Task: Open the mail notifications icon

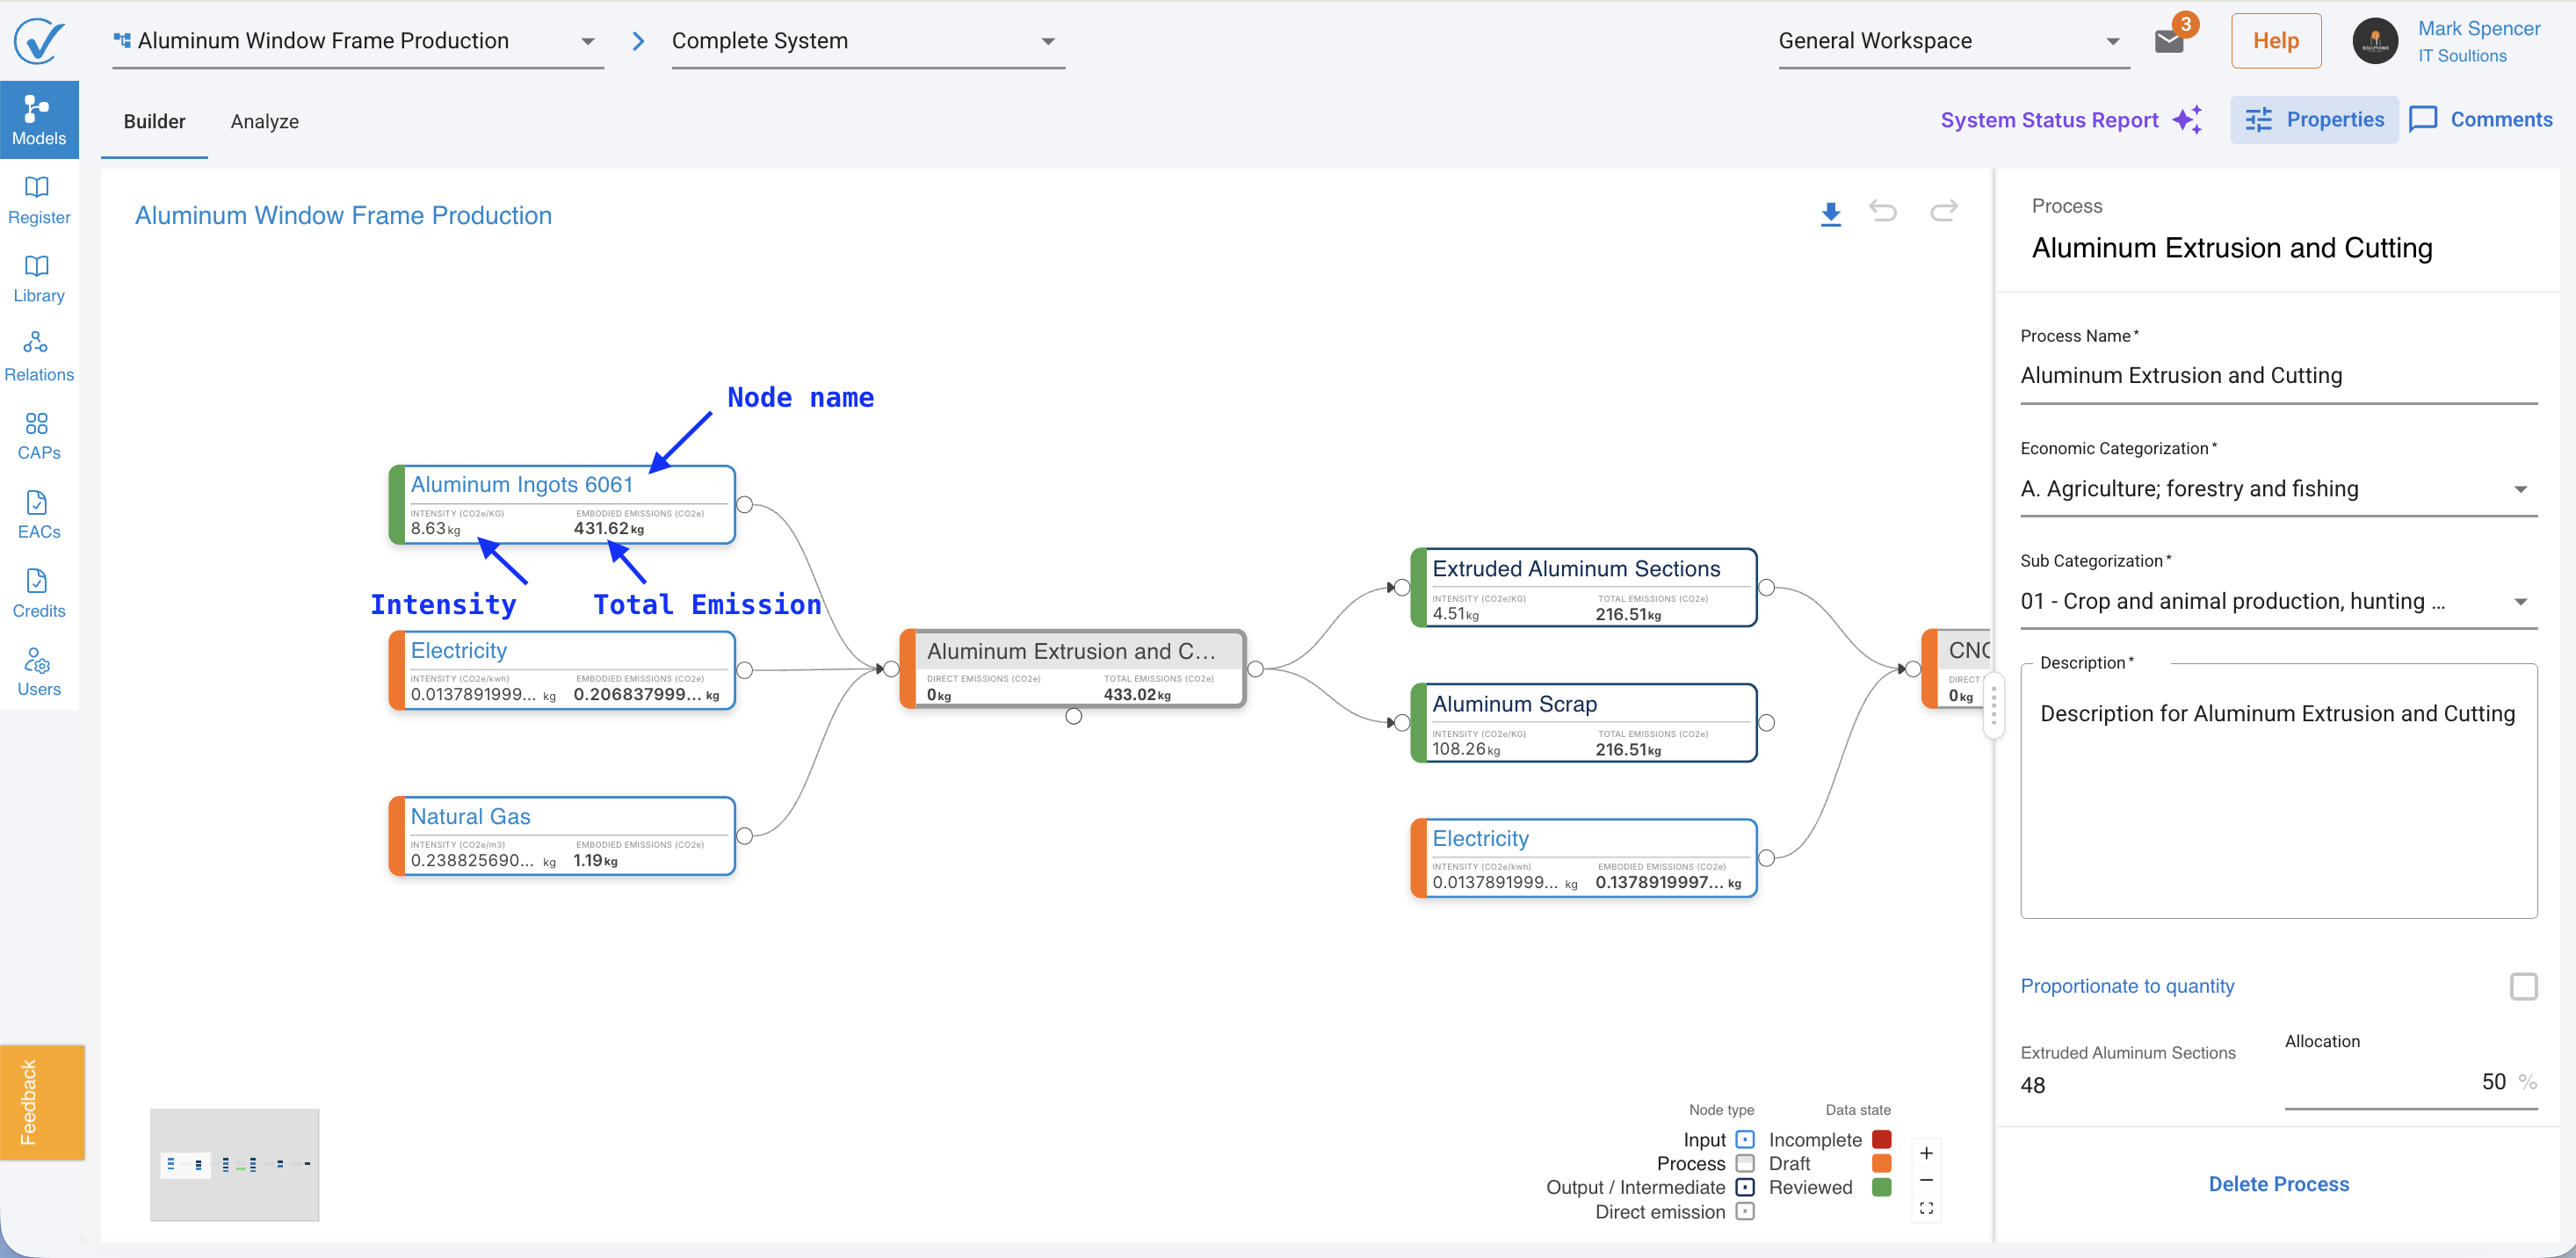Action: click(x=2168, y=41)
